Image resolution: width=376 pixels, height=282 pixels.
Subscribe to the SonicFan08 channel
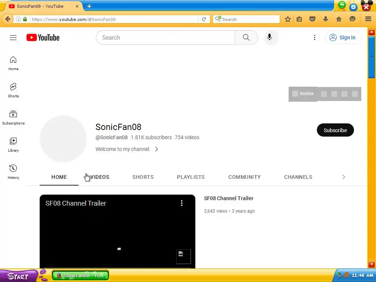coord(335,130)
